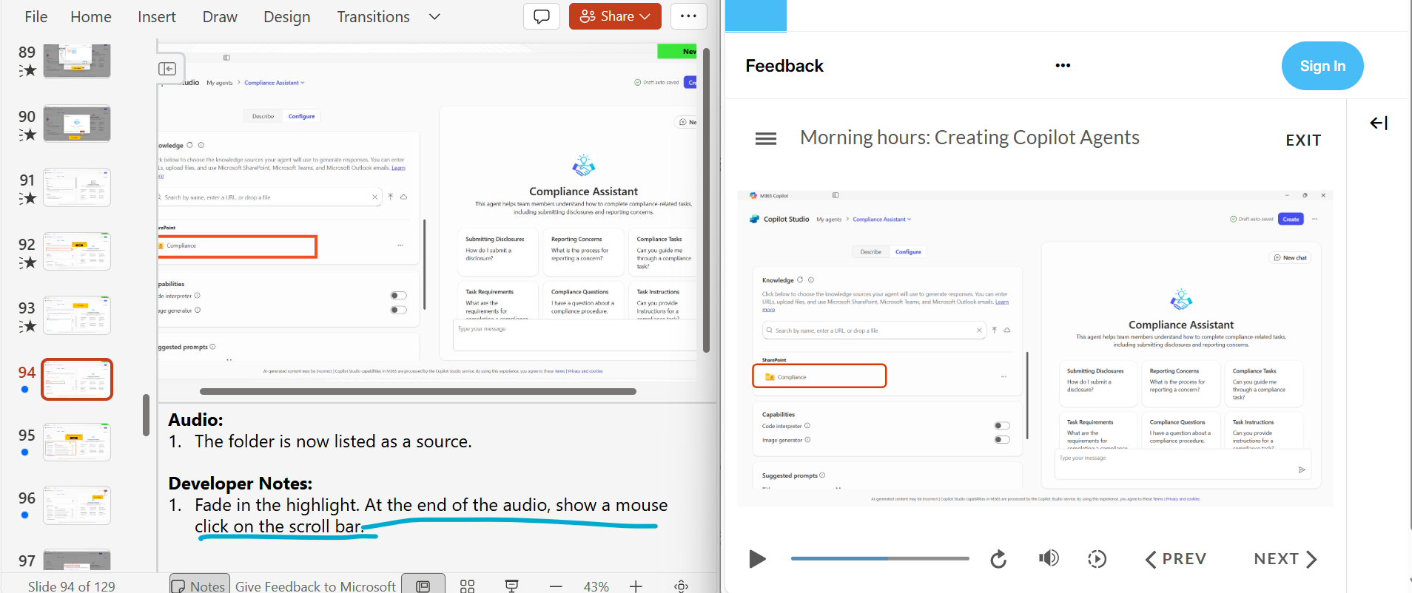The height and width of the screenshot is (593, 1412).
Task: Toggle Code interpreter switch on the PowerPoint slide
Action: coord(399,296)
